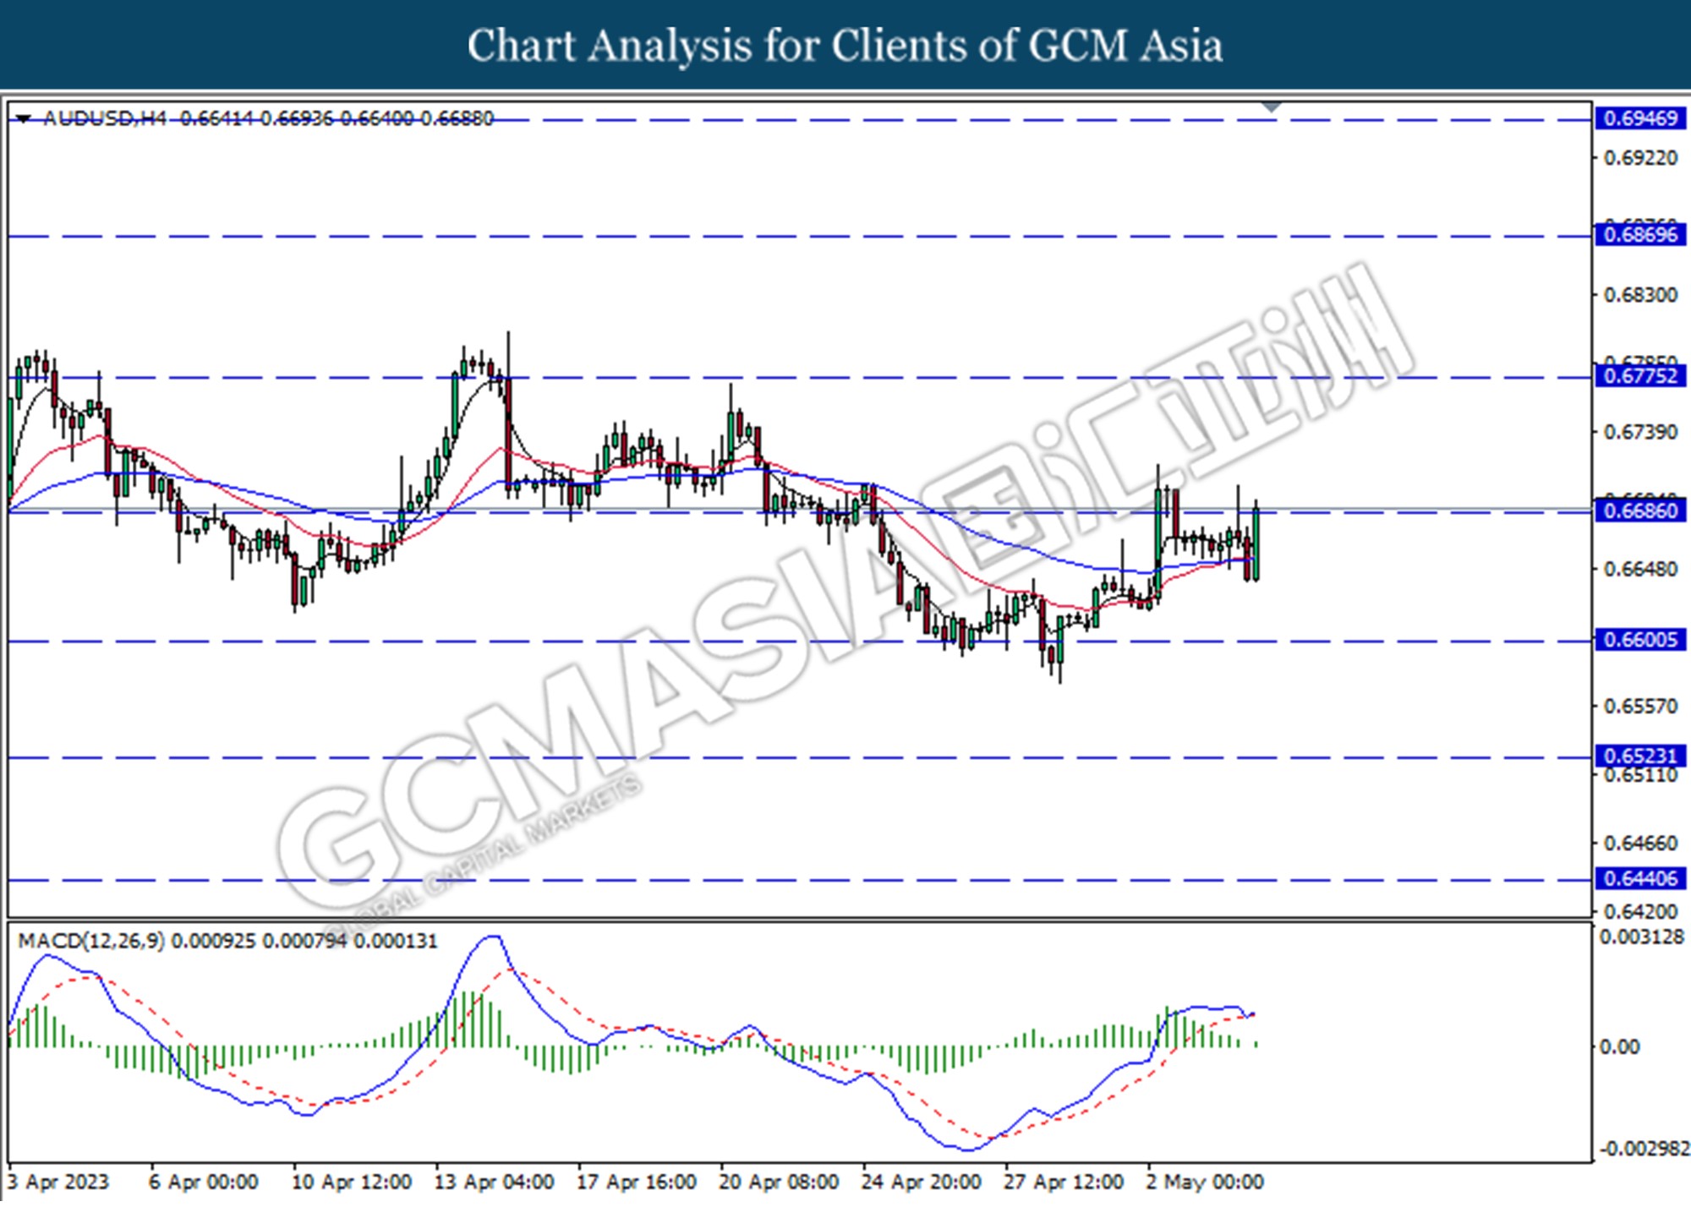Click the latest green candlestick on chart

[x=1257, y=543]
